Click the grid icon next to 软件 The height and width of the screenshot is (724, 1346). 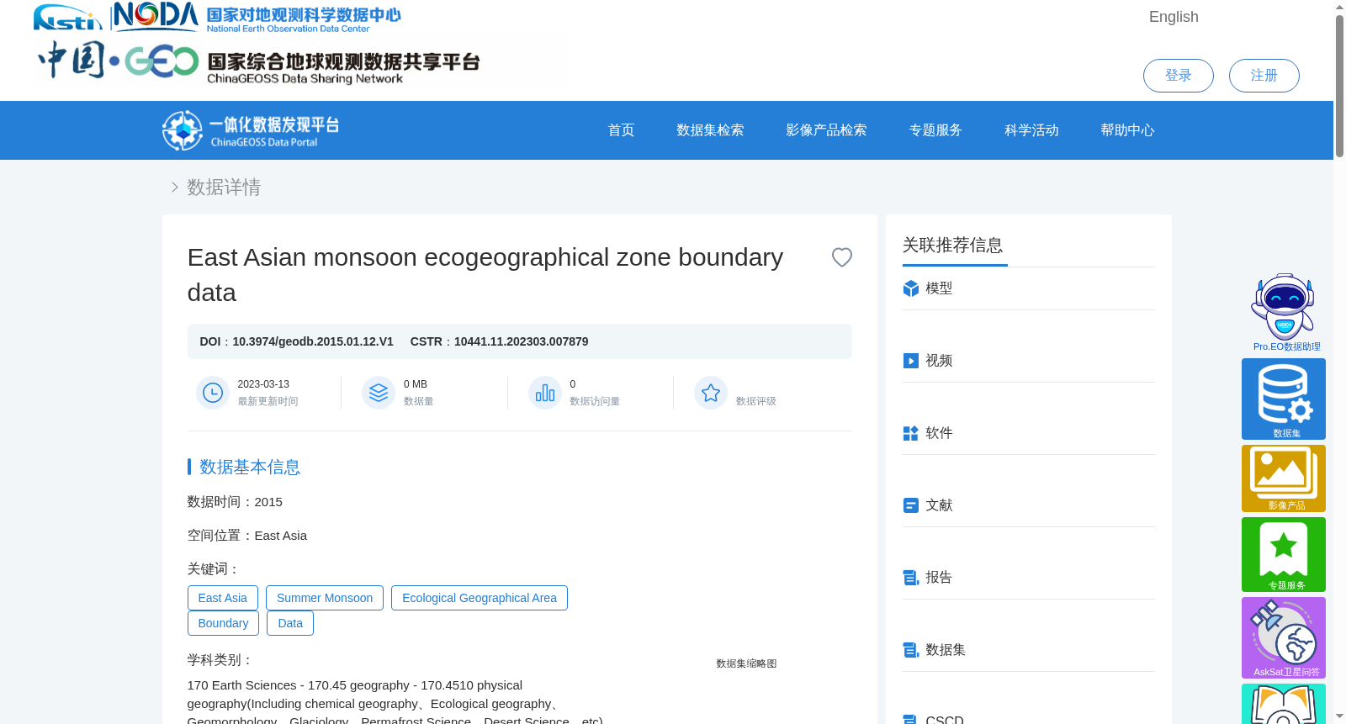pyautogui.click(x=910, y=433)
